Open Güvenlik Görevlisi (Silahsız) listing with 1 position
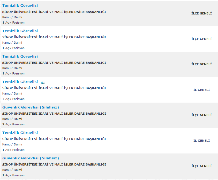 (30, 158)
